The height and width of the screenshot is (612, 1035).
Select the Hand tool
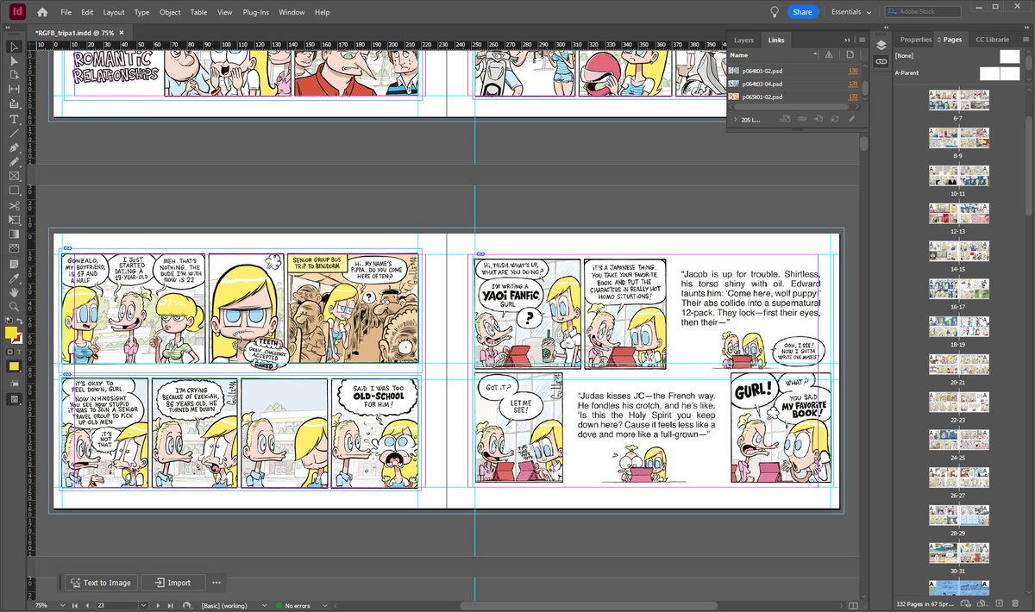[14, 292]
